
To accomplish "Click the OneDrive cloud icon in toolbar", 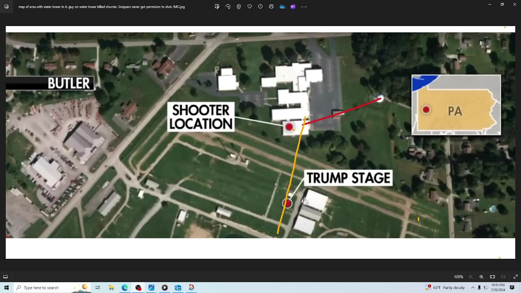I will [282, 7].
